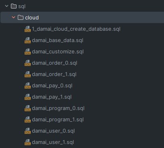Screen dimensions: 164x148
Task: Click SQL icon of damai_user_1.sql
Action: click(27, 142)
